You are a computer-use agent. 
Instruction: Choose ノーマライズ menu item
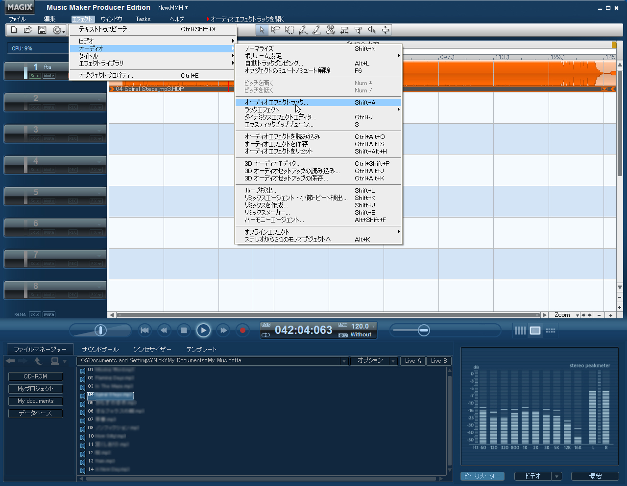318,48
